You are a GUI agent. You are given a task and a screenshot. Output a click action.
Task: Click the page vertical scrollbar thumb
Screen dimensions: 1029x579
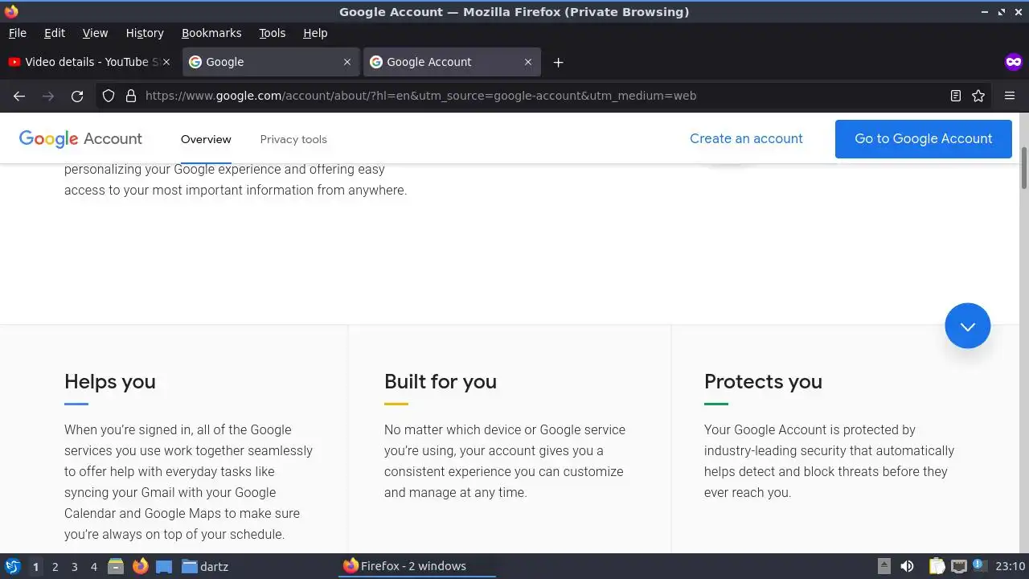[x=1024, y=169]
